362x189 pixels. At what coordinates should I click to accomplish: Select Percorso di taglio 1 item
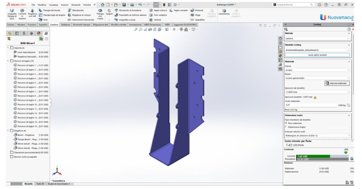pos(31,65)
